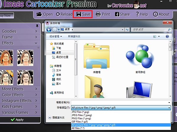
Task: Select the effect thumbnail marked NEW
Action: [x=6, y=78]
